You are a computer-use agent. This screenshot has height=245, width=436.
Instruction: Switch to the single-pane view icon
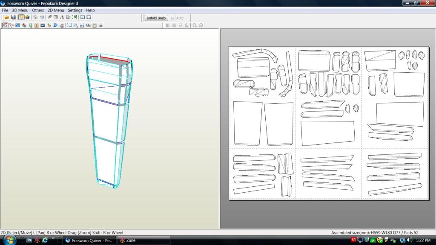pos(89,17)
